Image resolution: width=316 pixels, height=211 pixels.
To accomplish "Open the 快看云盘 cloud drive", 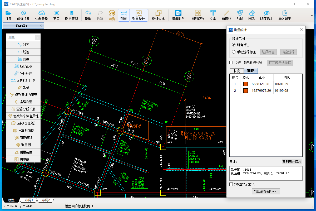I will pos(42,15).
